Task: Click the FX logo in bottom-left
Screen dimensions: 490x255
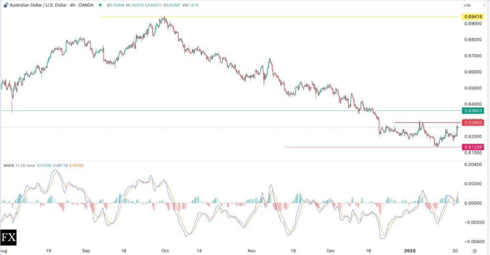Action: click(9, 237)
